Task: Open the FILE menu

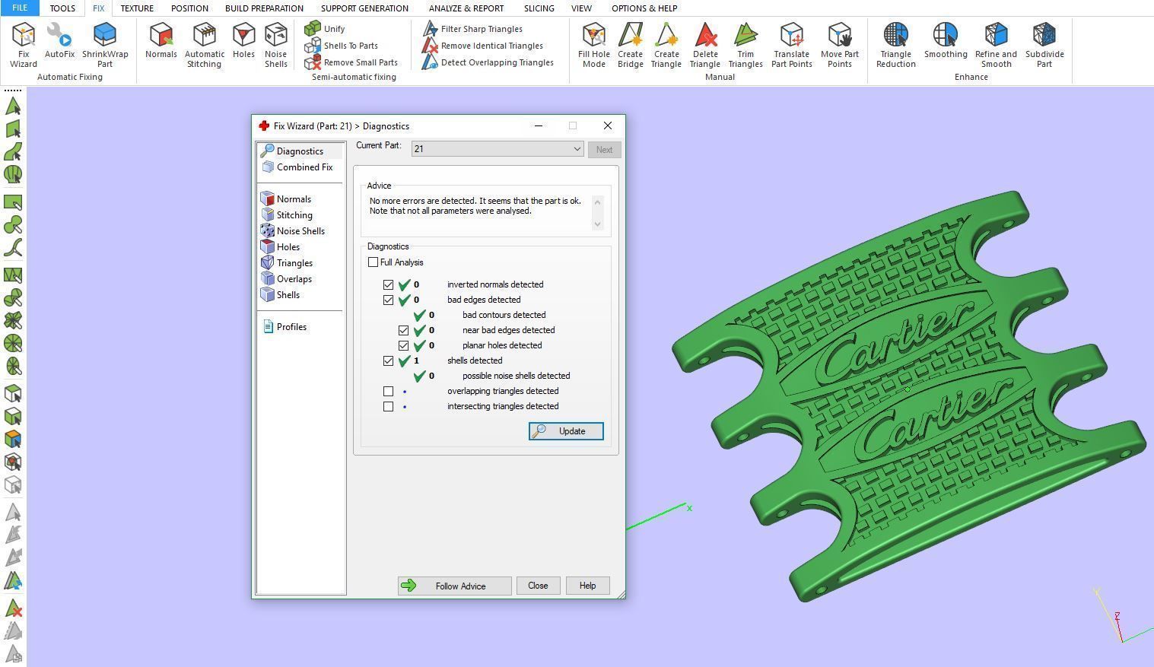Action: pos(20,8)
